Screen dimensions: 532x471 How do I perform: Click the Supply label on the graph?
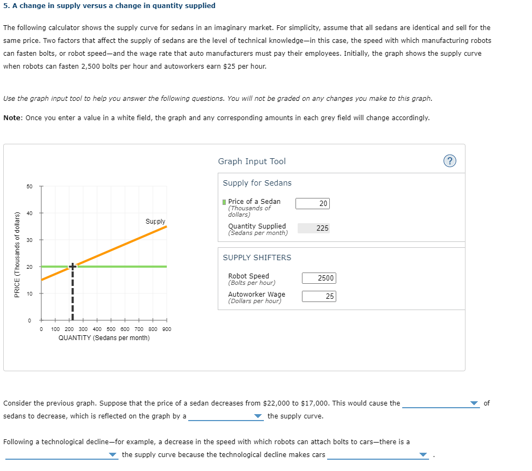click(154, 221)
